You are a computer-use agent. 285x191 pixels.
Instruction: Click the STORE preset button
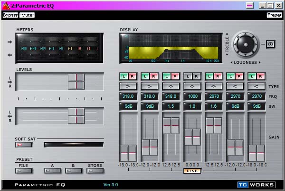pos(95,171)
